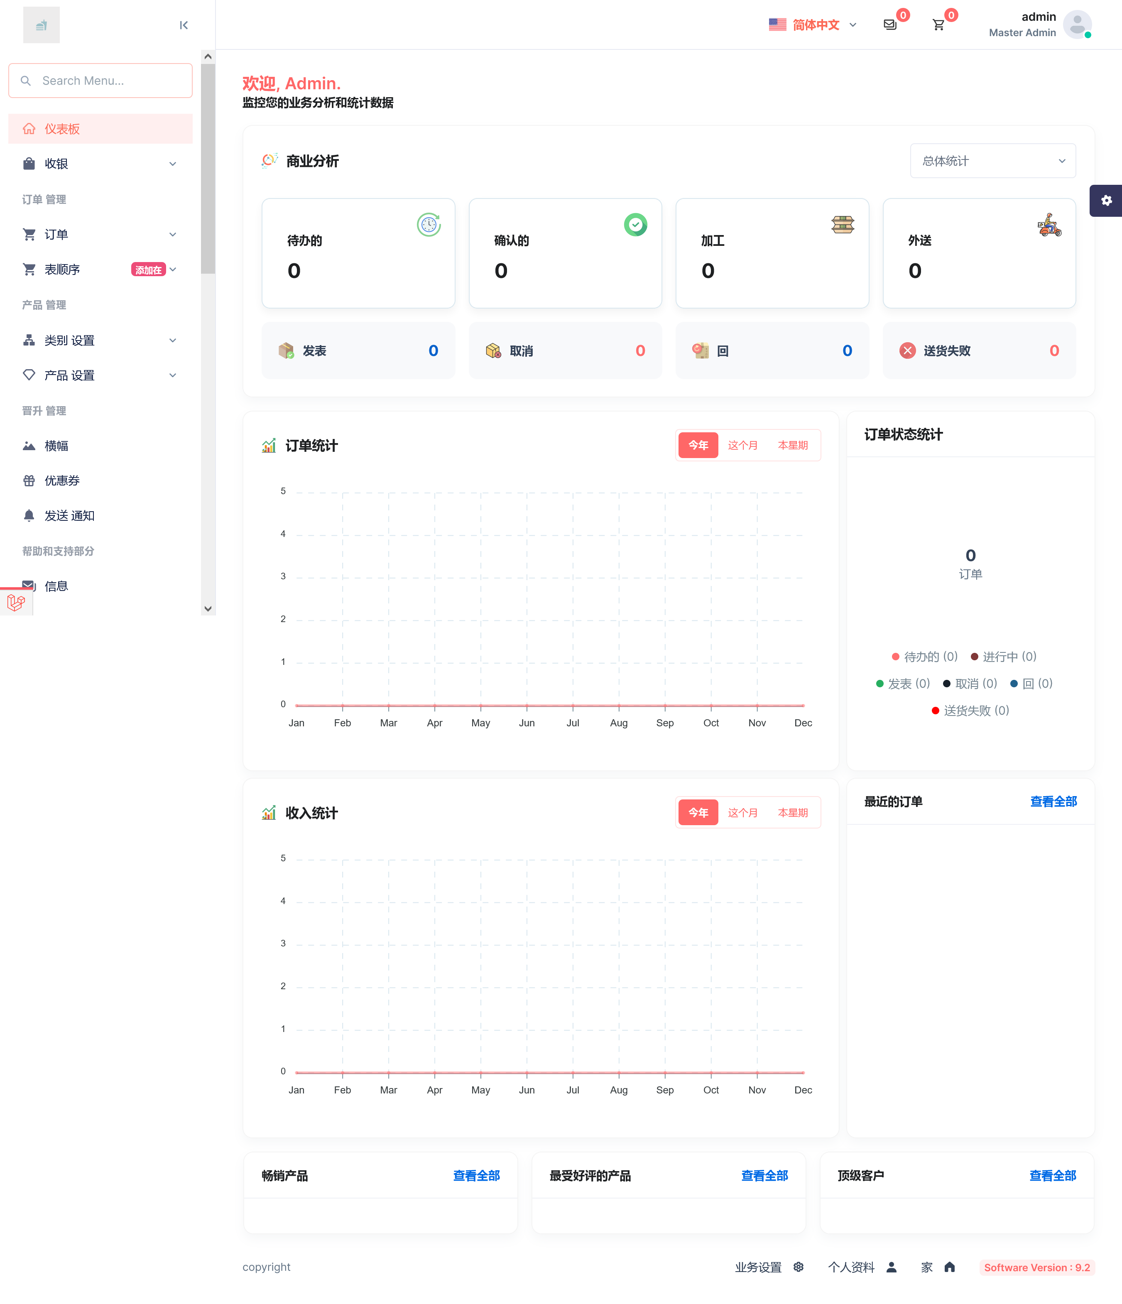Open the floating settings gear button
Image resolution: width=1122 pixels, height=1304 pixels.
click(1106, 201)
